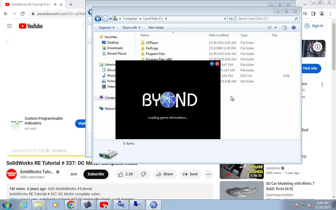
Task: Select Computer in the address breadcrumb
Action: (x=130, y=19)
